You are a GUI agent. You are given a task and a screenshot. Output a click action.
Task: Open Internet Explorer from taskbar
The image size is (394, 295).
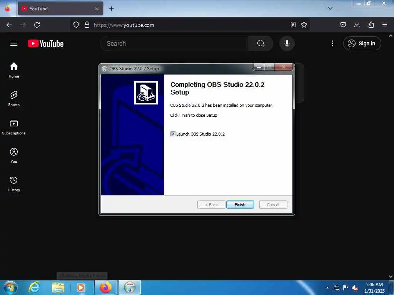pyautogui.click(x=34, y=287)
